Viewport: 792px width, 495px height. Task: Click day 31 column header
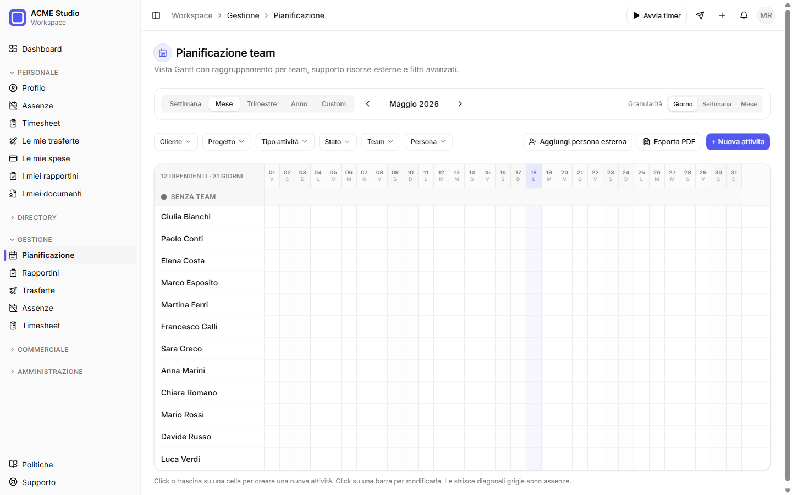(734, 176)
